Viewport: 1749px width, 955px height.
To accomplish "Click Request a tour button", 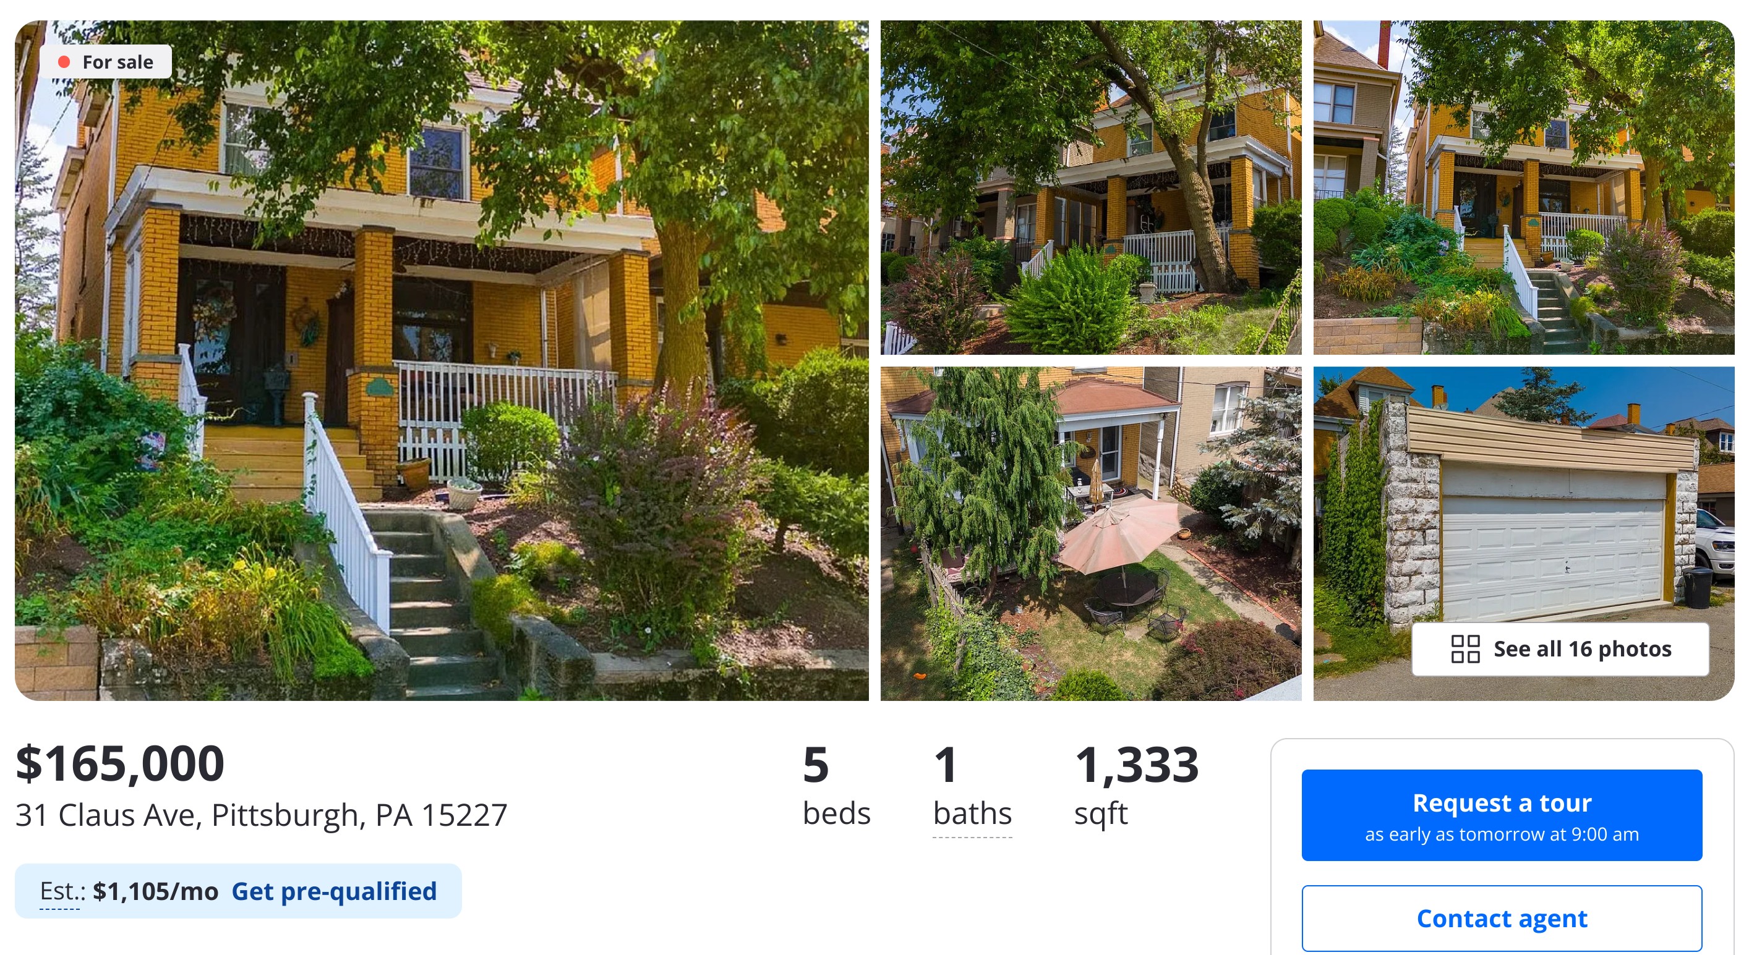I will pyautogui.click(x=1502, y=815).
